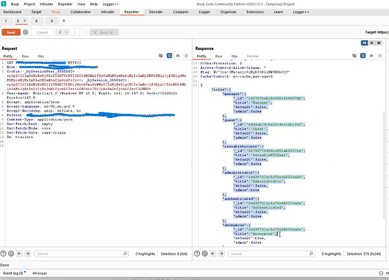
Task: Switch to the Intruder tool tab
Action: (x=107, y=12)
